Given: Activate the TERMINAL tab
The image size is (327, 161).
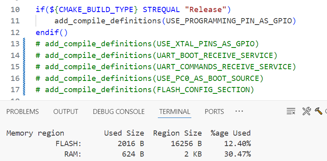Looking at the screenshot, I should tap(174, 111).
